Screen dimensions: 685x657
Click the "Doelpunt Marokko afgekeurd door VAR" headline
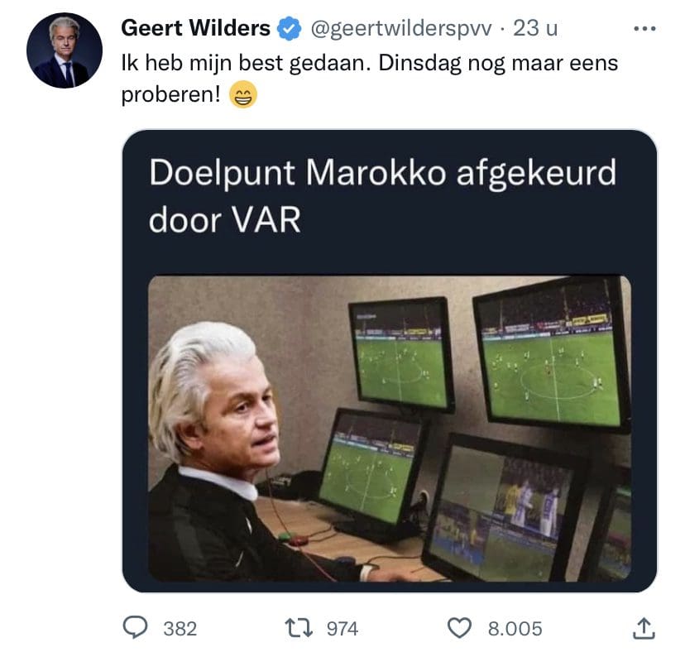[382, 196]
